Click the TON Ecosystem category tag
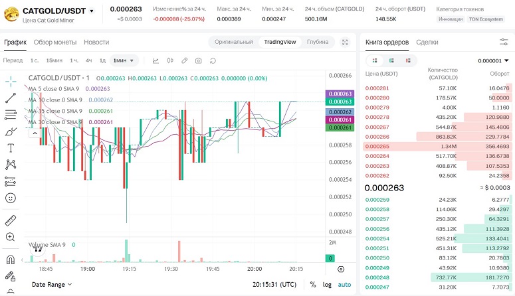This screenshot has height=296, width=515. pyautogui.click(x=486, y=19)
